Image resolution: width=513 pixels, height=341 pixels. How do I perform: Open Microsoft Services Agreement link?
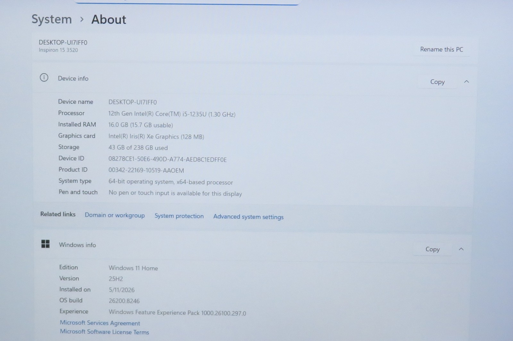point(100,323)
